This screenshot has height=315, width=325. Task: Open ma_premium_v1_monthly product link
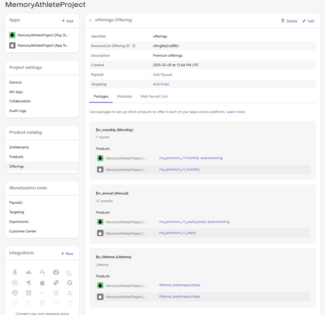point(179,169)
